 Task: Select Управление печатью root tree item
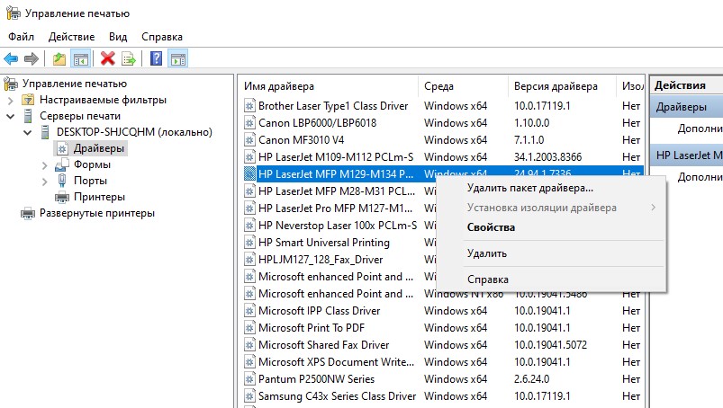point(74,84)
